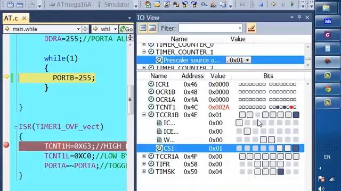The image size is (341, 191).
Task: Collapse the TCCR1B register row
Action: click(144, 115)
